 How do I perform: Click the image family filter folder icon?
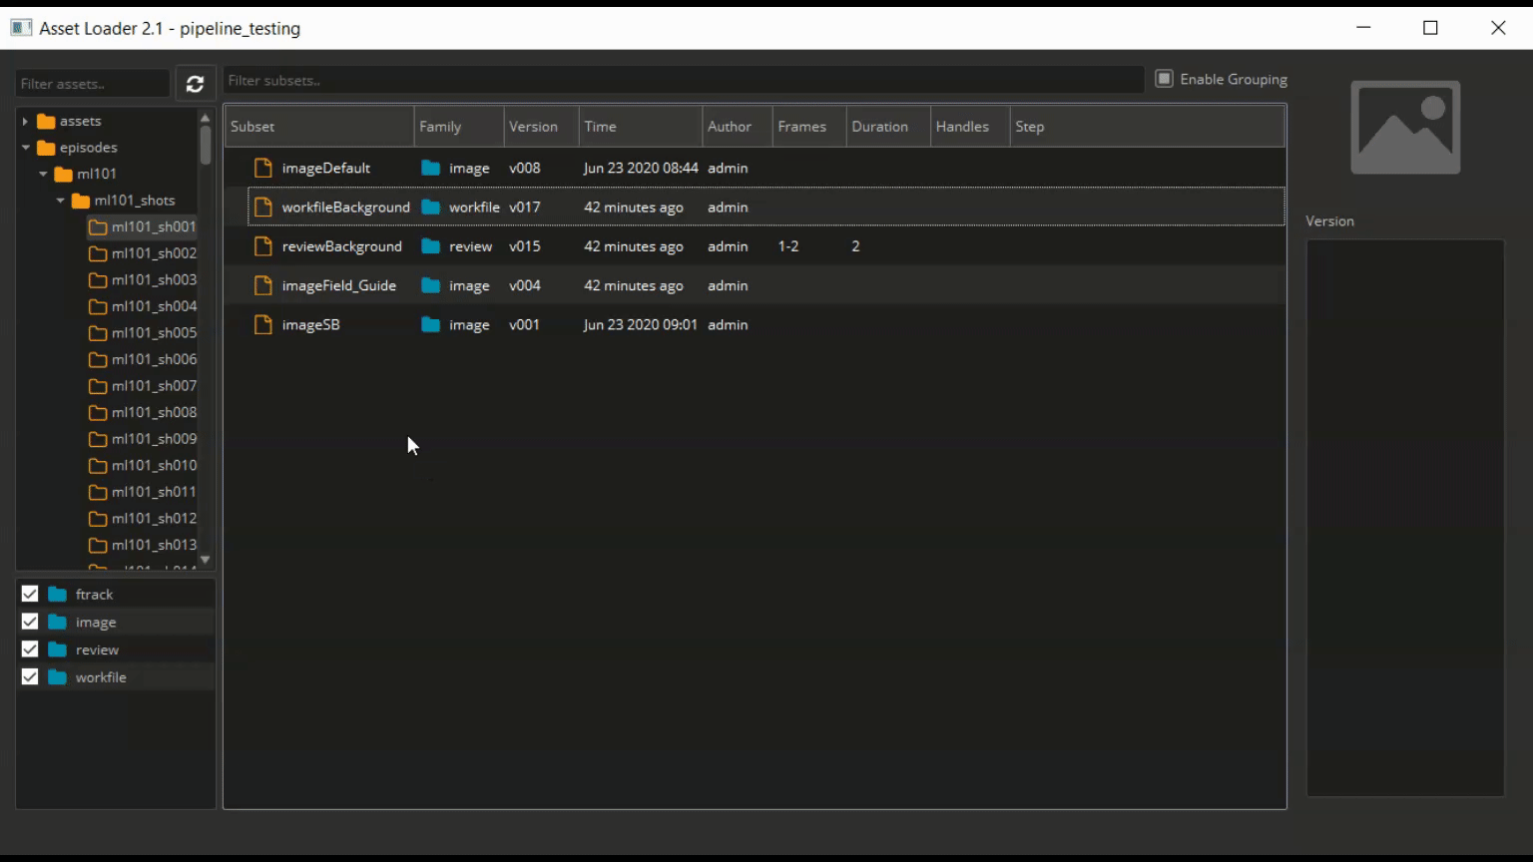pos(58,623)
